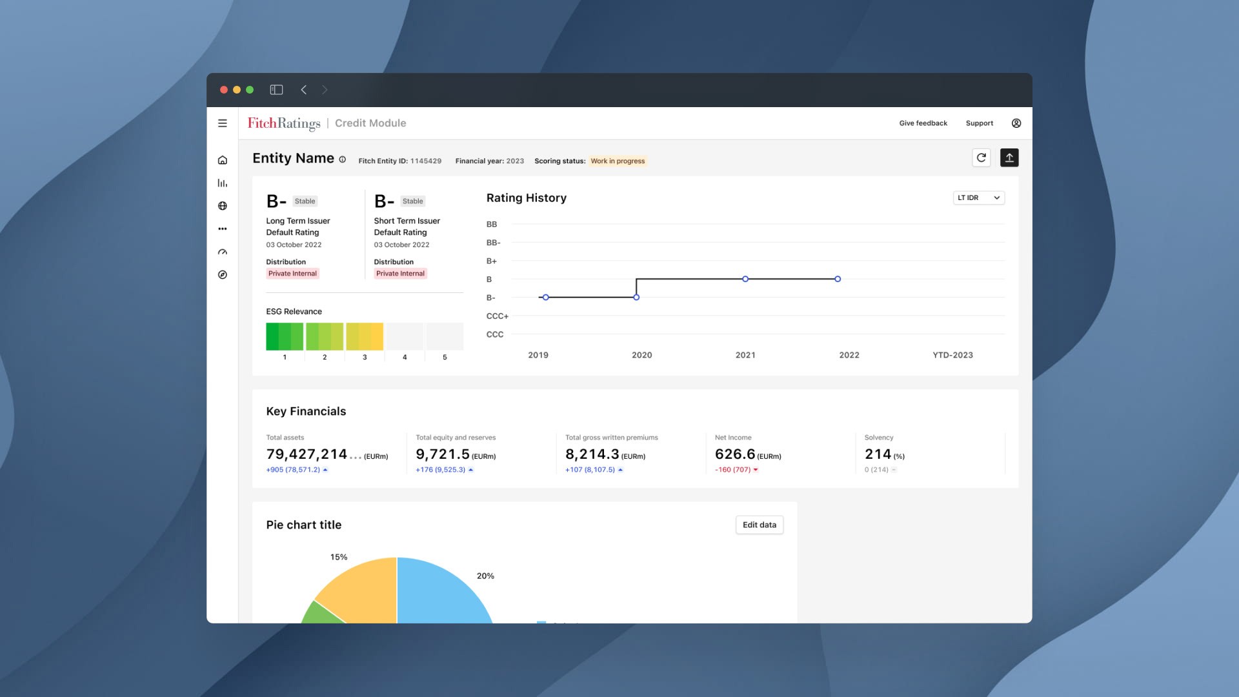This screenshot has width=1239, height=697.
Task: Click the dark upload/export button
Action: 1009,157
